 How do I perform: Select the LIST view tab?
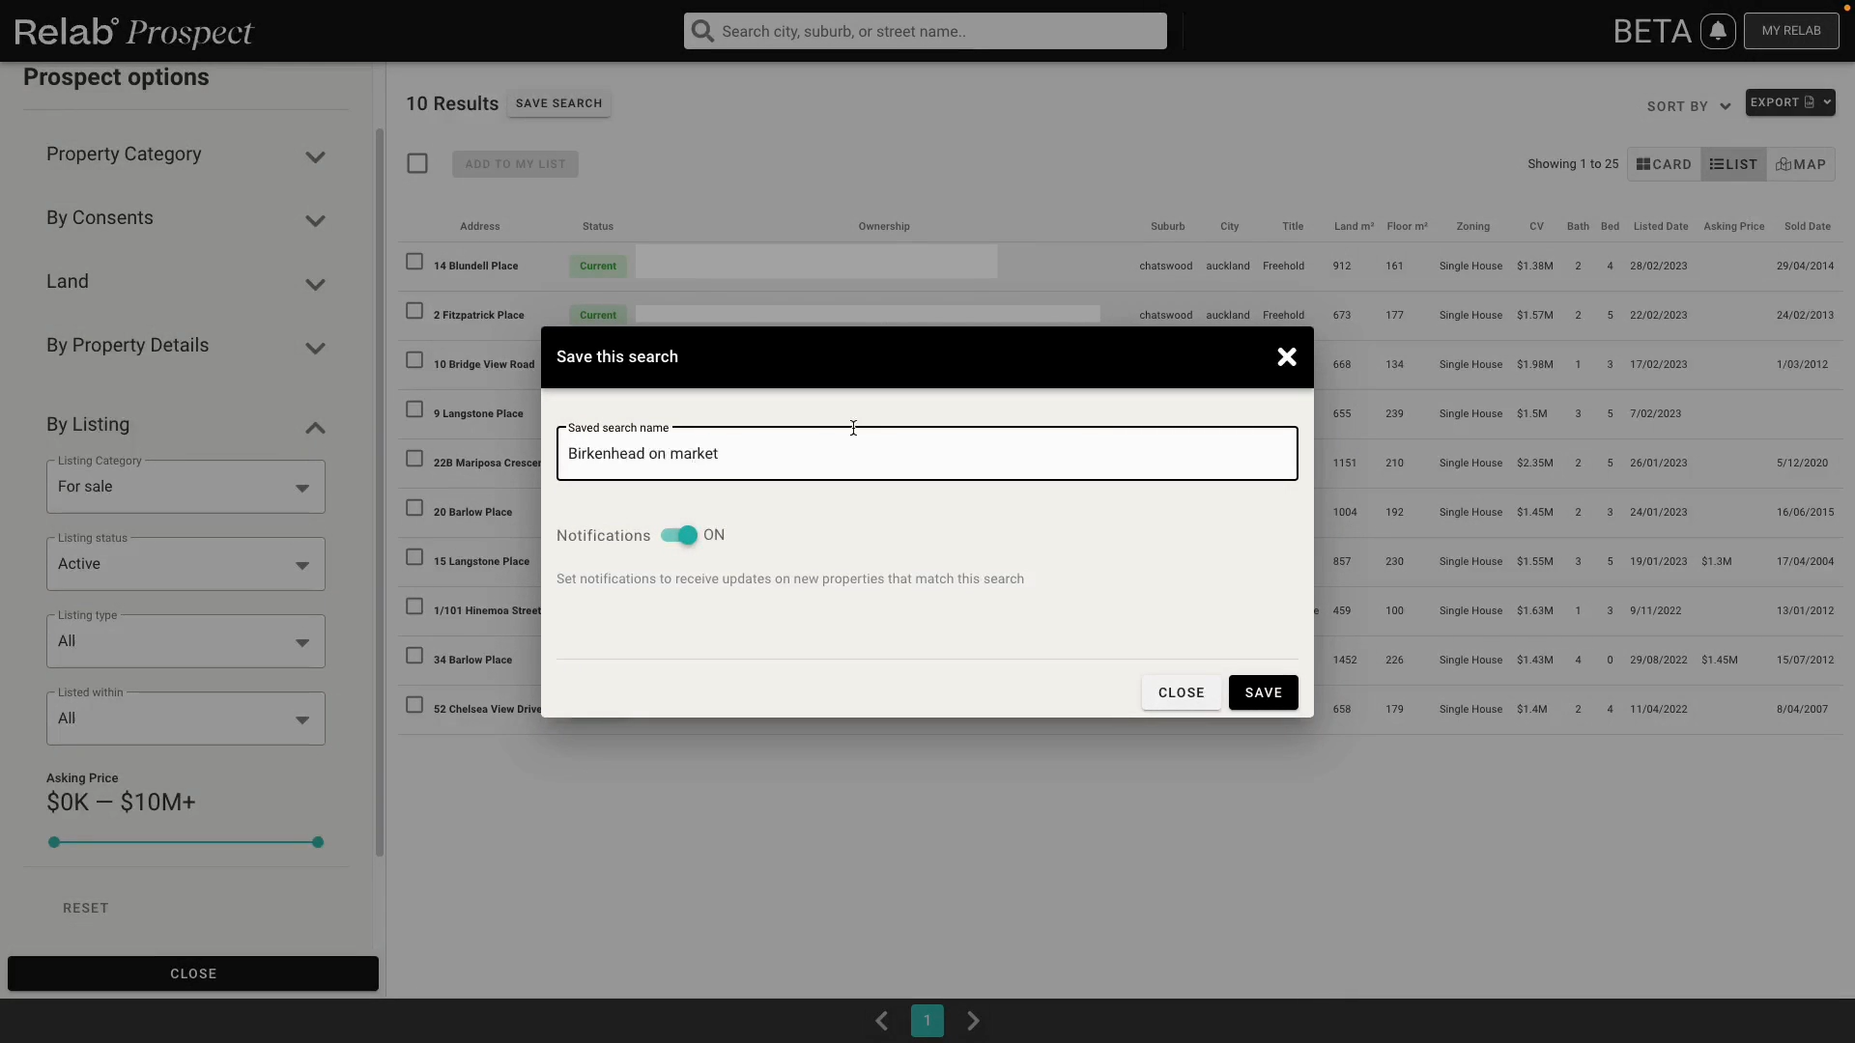coord(1732,163)
